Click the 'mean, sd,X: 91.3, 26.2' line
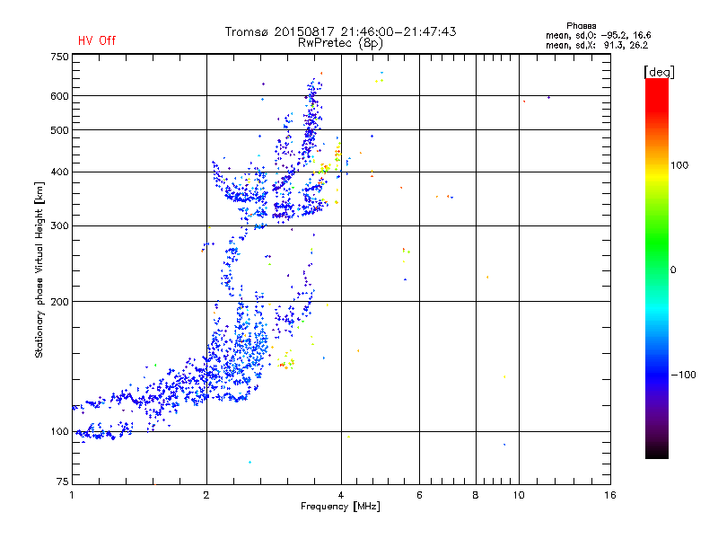 point(597,45)
